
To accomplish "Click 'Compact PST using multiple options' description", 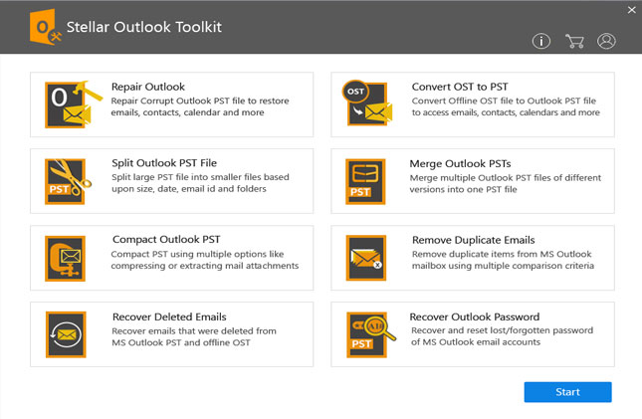I will (x=205, y=260).
